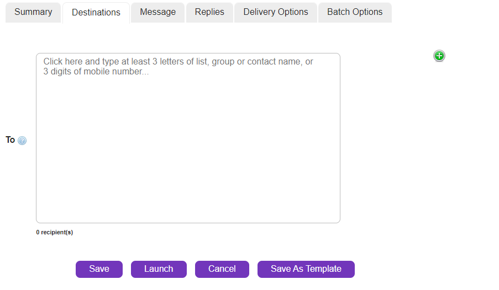499x290 pixels.
Task: Go to the Replies tab
Action: [209, 12]
